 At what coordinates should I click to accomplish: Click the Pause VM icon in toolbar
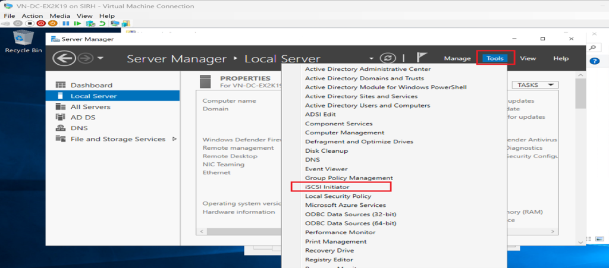(x=65, y=24)
